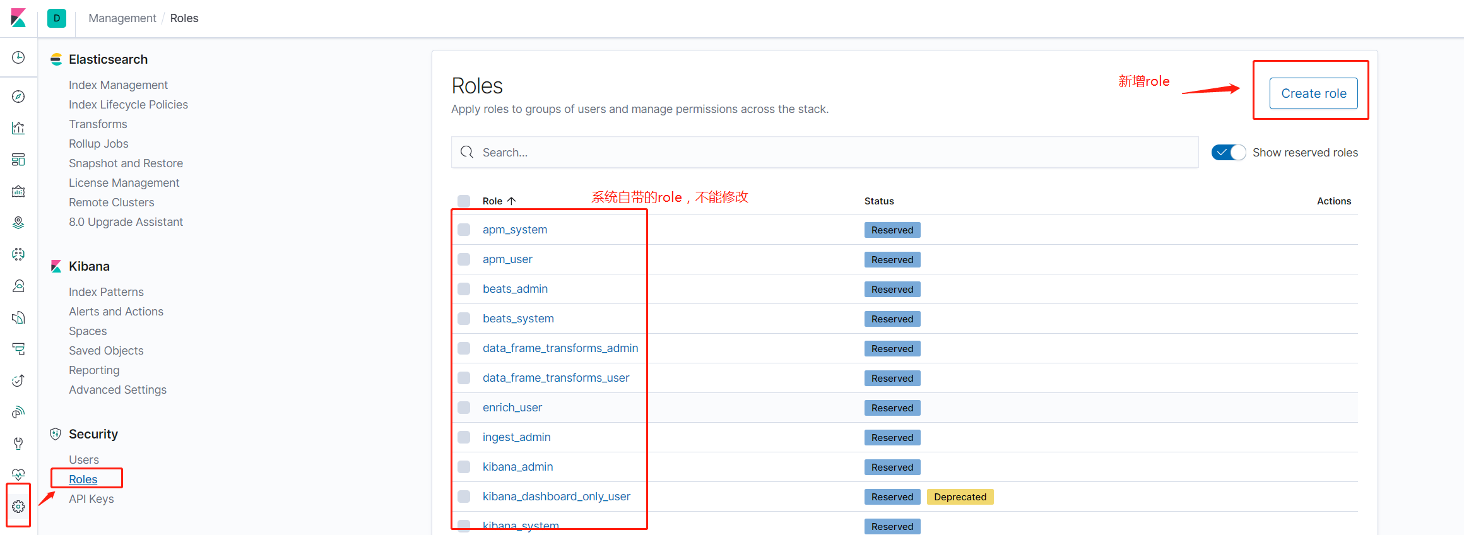The width and height of the screenshot is (1464, 535).
Task: Open Dev Tools via the wrench icon
Action: [x=18, y=444]
